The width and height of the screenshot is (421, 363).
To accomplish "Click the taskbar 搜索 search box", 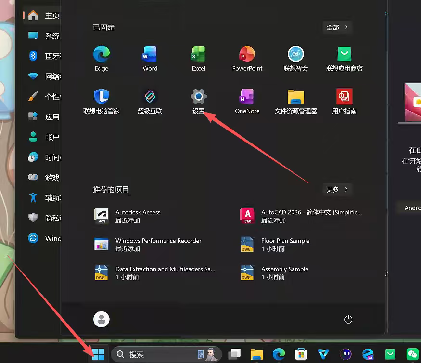I will [159, 354].
